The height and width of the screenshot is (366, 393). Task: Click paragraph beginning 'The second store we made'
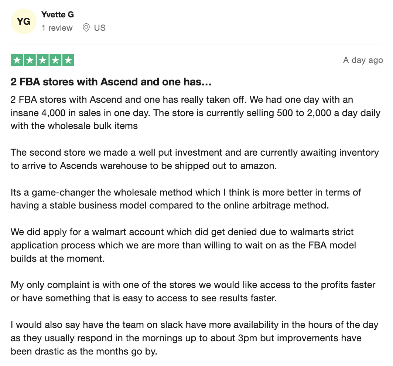pos(195,159)
